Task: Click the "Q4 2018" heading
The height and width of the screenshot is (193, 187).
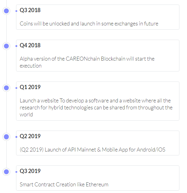Action: [x=30, y=45]
